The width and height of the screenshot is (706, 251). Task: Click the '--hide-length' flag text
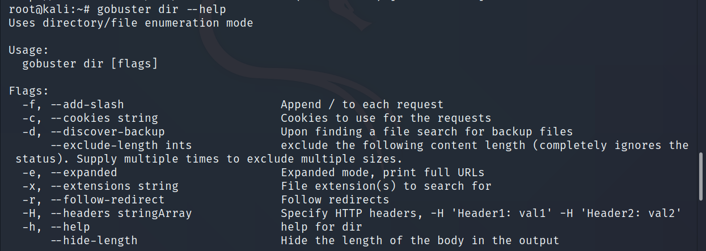94,241
